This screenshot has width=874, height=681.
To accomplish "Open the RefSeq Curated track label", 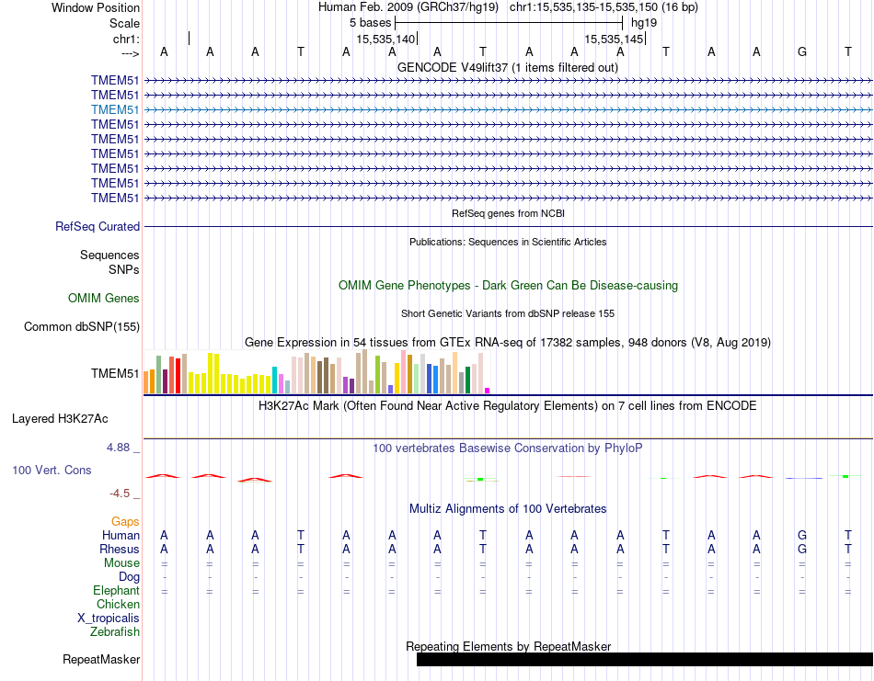I will [x=98, y=227].
